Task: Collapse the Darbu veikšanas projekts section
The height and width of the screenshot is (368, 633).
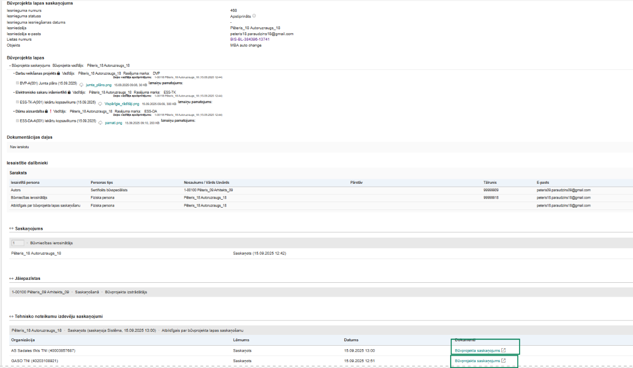Action: pyautogui.click(x=14, y=73)
